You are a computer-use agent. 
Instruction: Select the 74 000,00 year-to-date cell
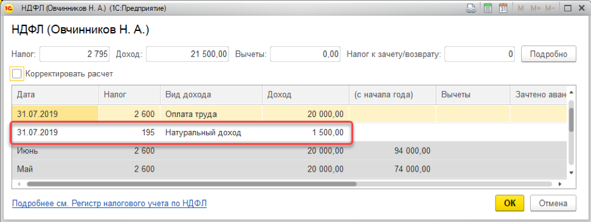[x=393, y=169]
